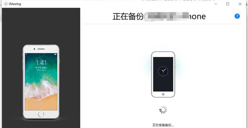Minimize the iMazing window
248x128 pixels.
click(216, 4)
